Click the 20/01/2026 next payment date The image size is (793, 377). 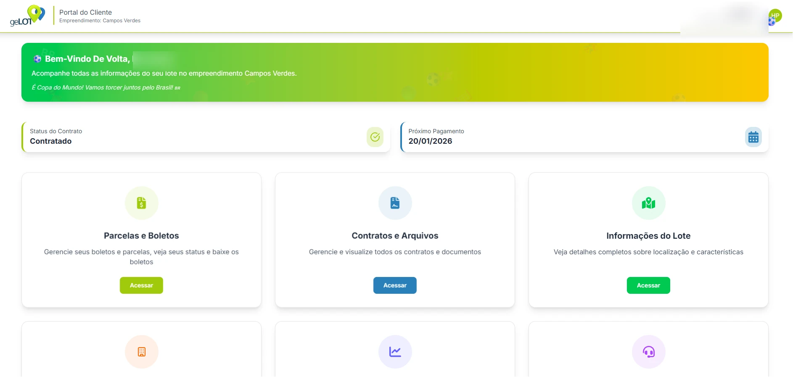pos(430,141)
